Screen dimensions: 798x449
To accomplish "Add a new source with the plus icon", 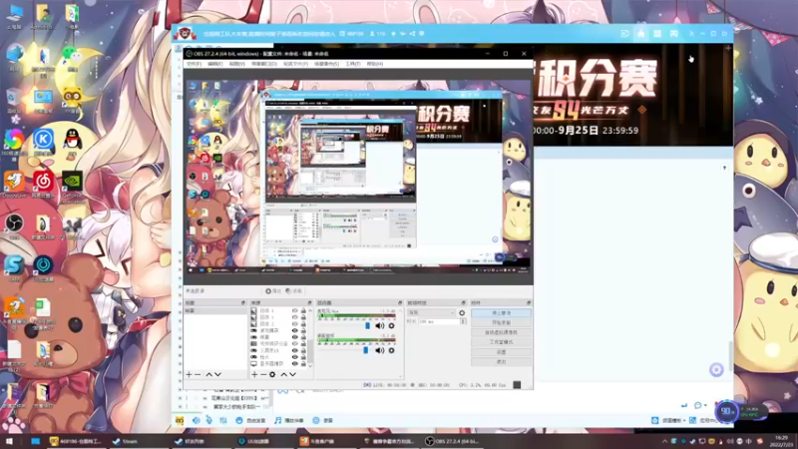I will click(254, 375).
